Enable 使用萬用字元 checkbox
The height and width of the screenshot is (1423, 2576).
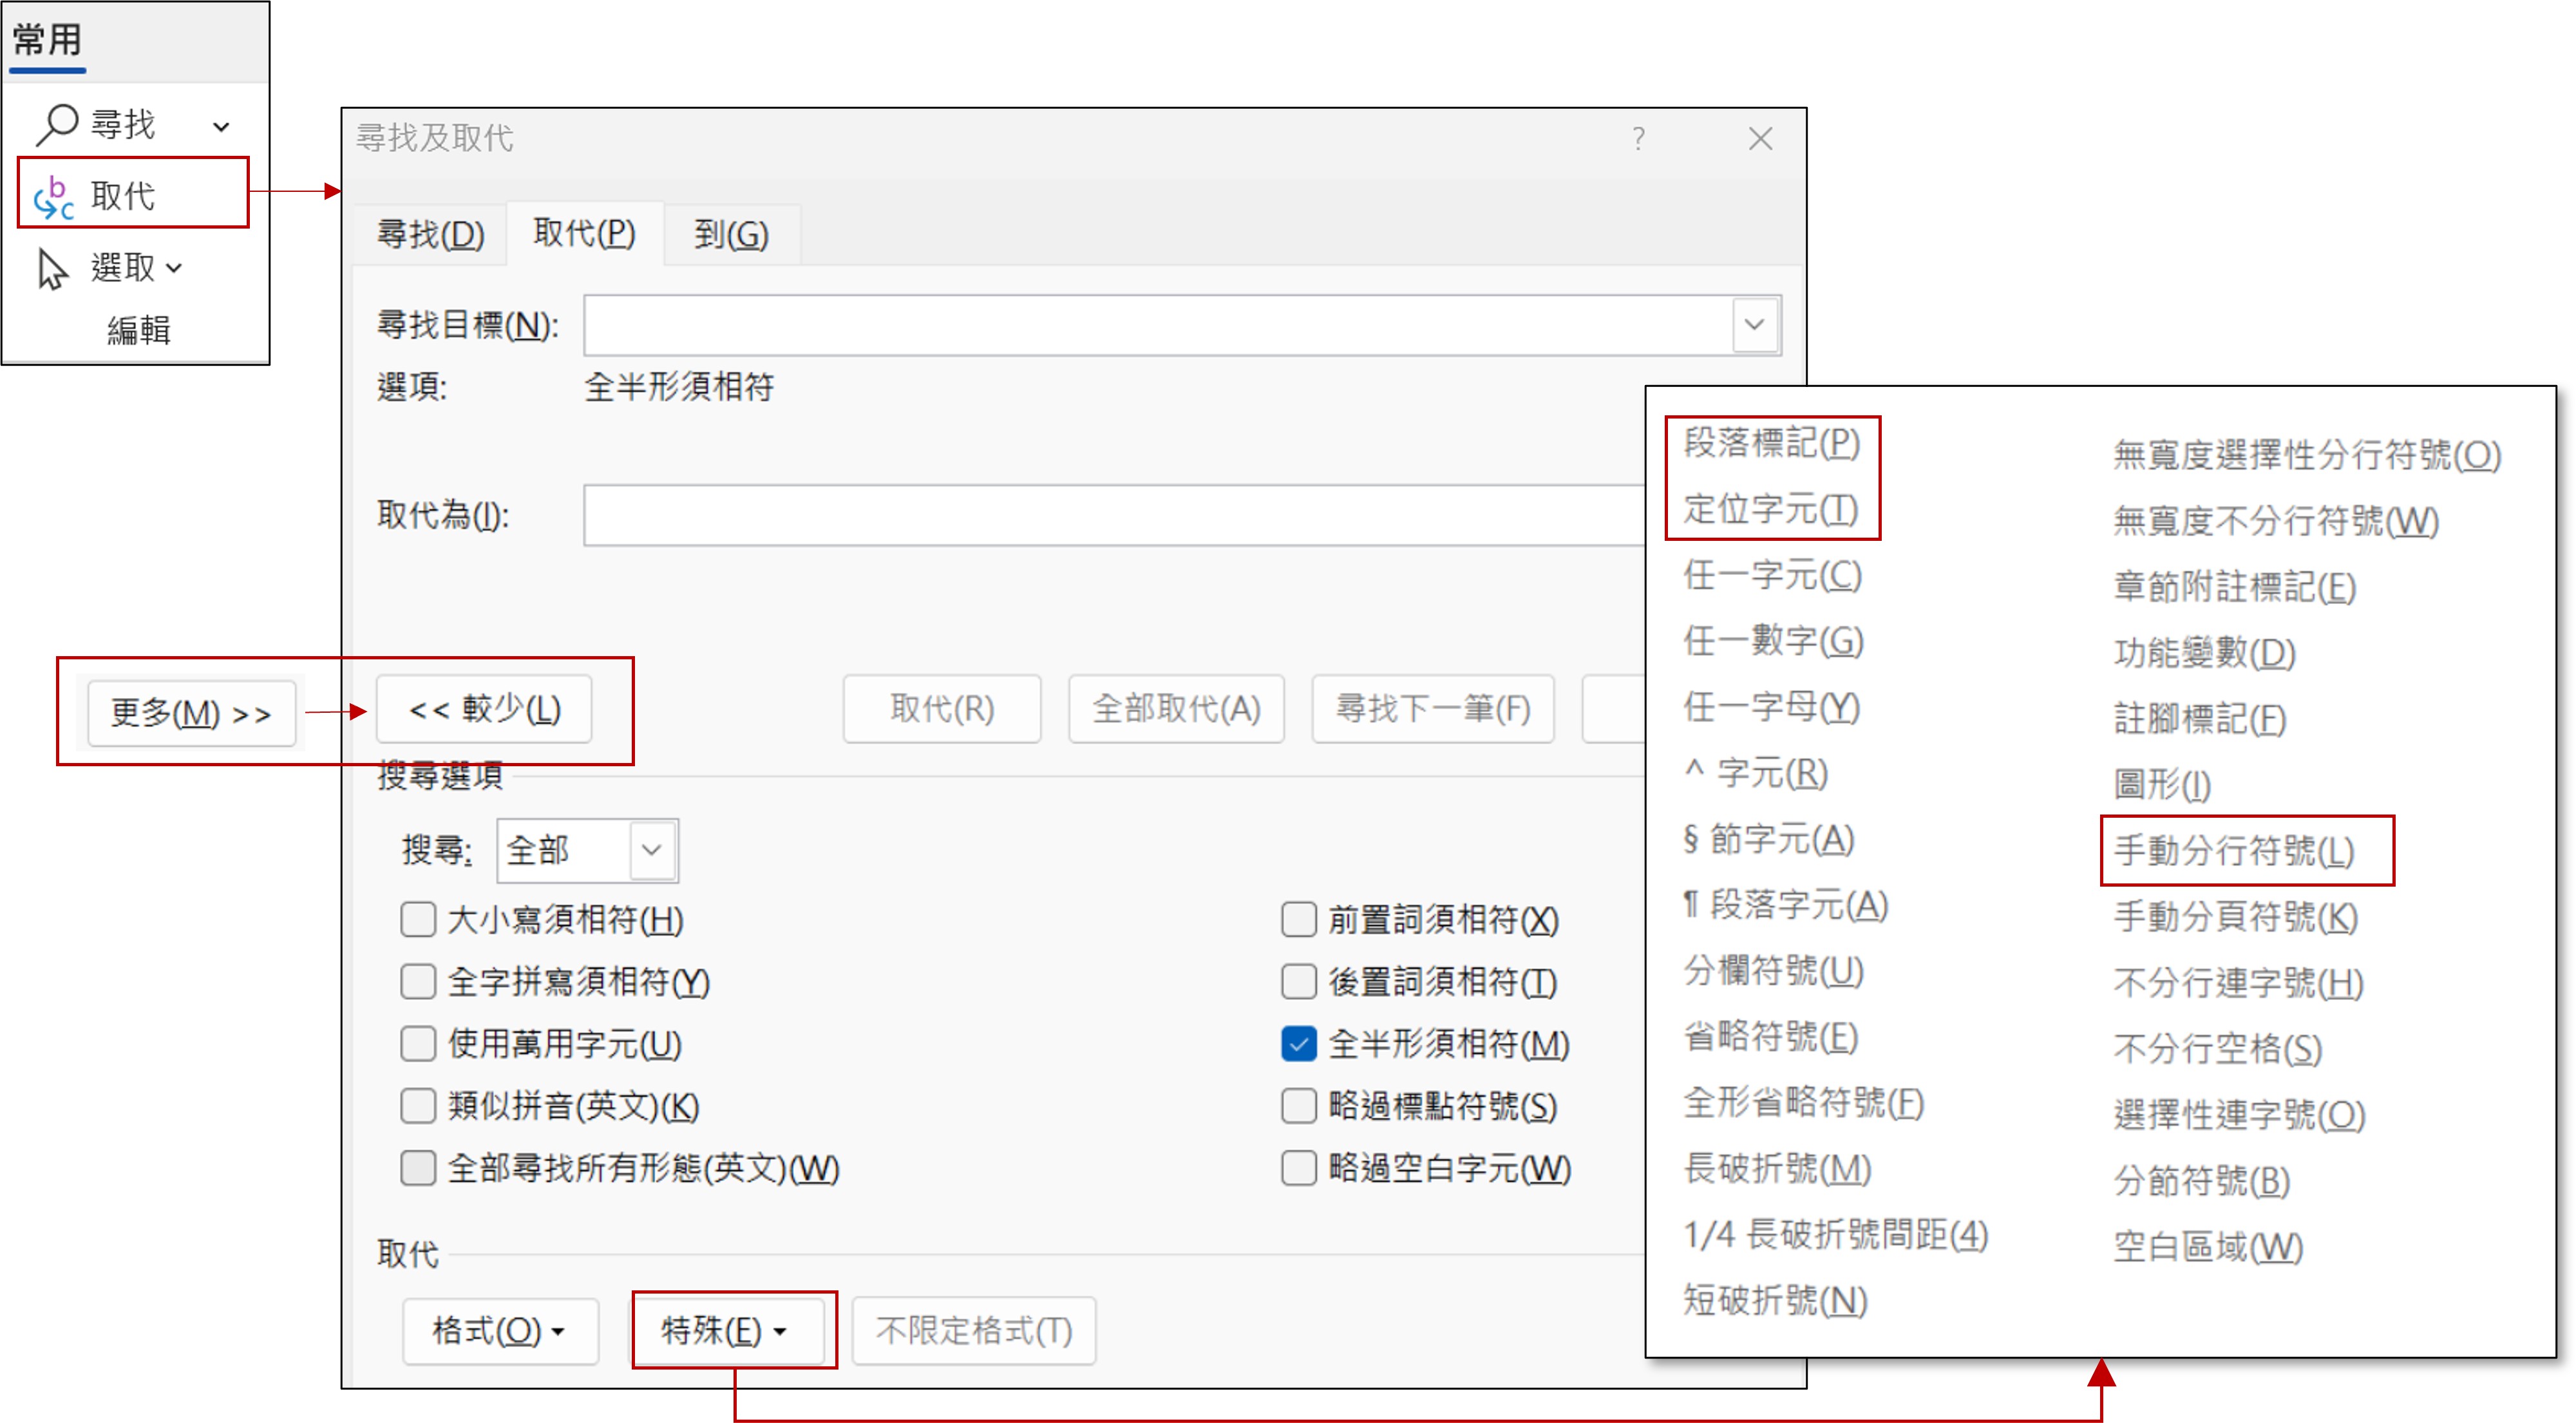pos(418,1044)
